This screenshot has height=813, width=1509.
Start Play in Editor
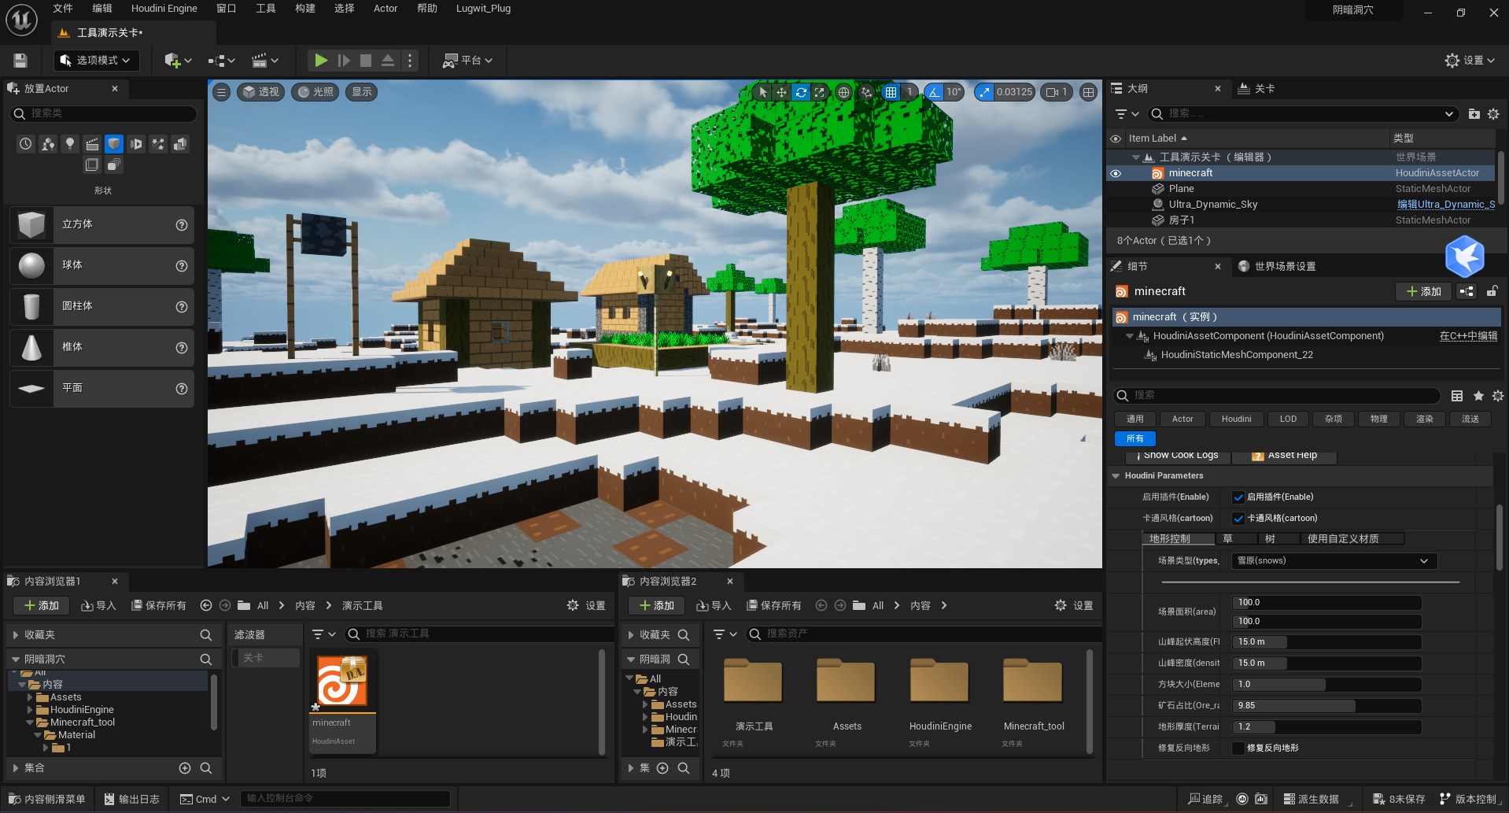click(321, 61)
